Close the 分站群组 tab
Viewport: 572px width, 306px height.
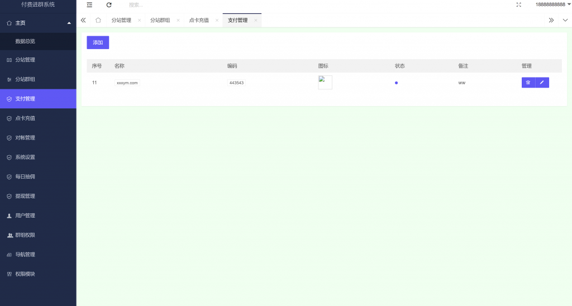178,21
